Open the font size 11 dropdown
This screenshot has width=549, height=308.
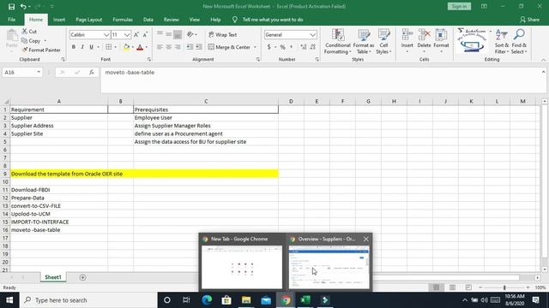[x=127, y=34]
